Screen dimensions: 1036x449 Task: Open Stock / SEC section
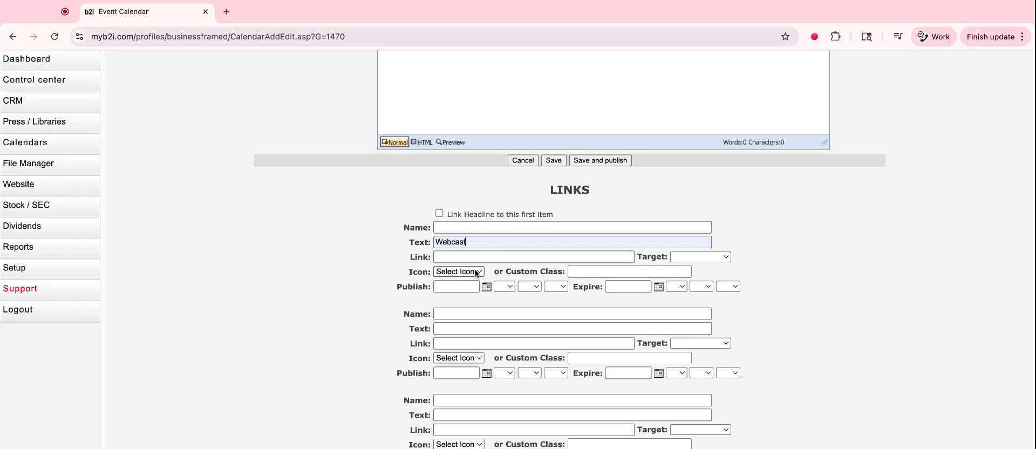[x=50, y=205]
